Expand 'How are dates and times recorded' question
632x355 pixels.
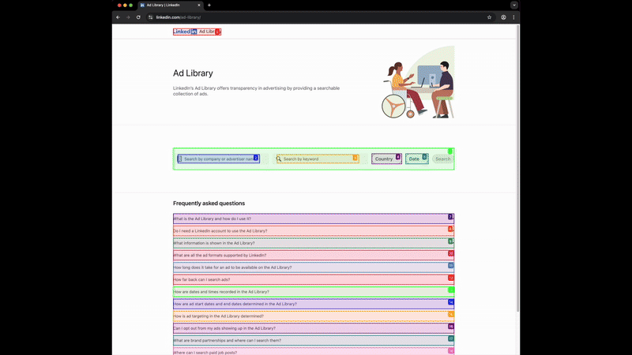coord(314,292)
